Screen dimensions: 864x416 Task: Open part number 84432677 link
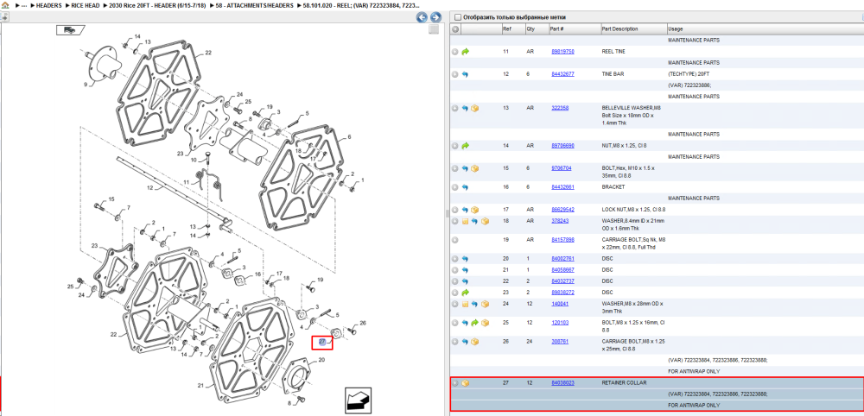pos(562,73)
